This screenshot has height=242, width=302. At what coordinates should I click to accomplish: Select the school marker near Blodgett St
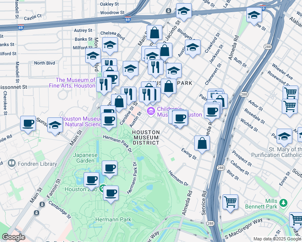[x=193, y=48]
